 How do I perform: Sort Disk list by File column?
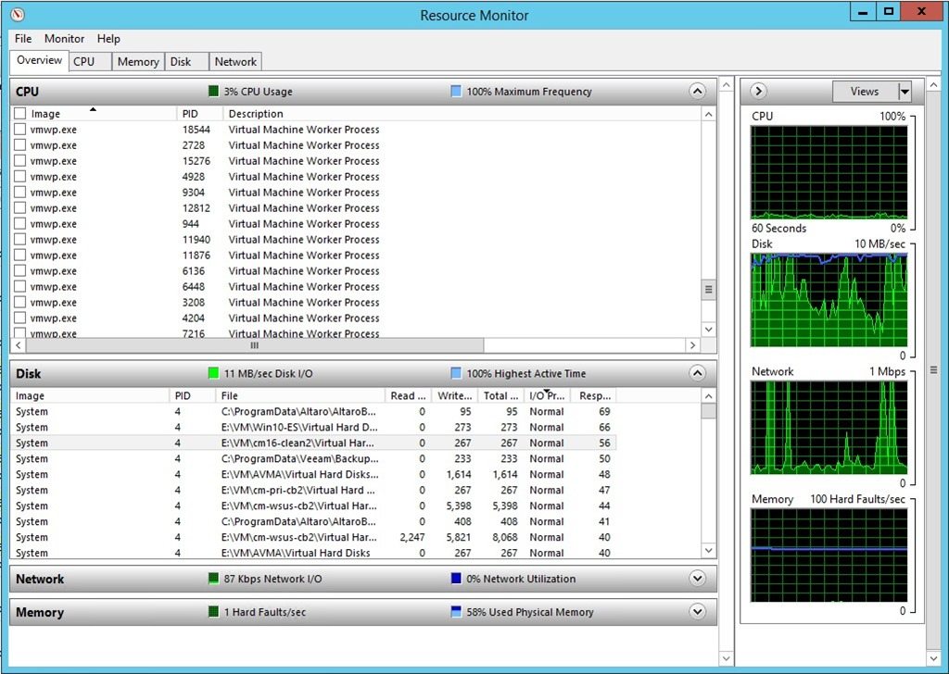[x=300, y=396]
